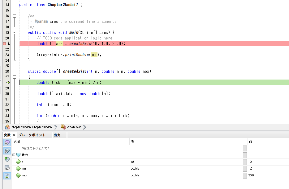
Task: Open the variable formatters wrench icon
Action: (x=7, y=167)
